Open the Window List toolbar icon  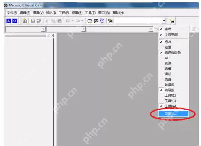[102, 21]
